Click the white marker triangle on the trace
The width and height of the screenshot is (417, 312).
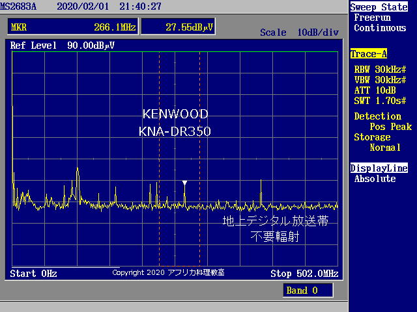coord(184,183)
